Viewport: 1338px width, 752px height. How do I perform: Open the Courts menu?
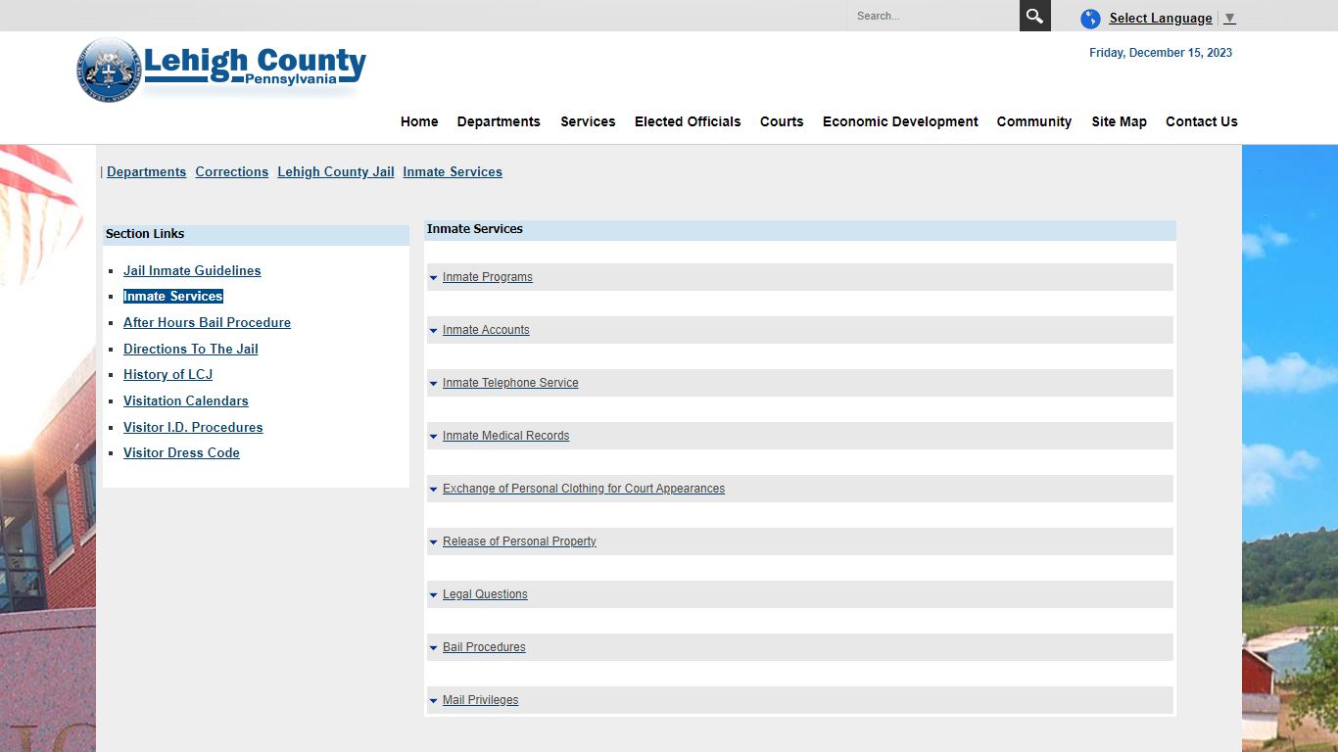click(x=782, y=121)
